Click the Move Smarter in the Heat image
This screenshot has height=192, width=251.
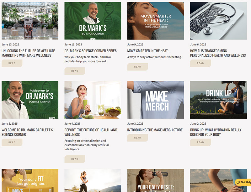pyautogui.click(x=156, y=21)
